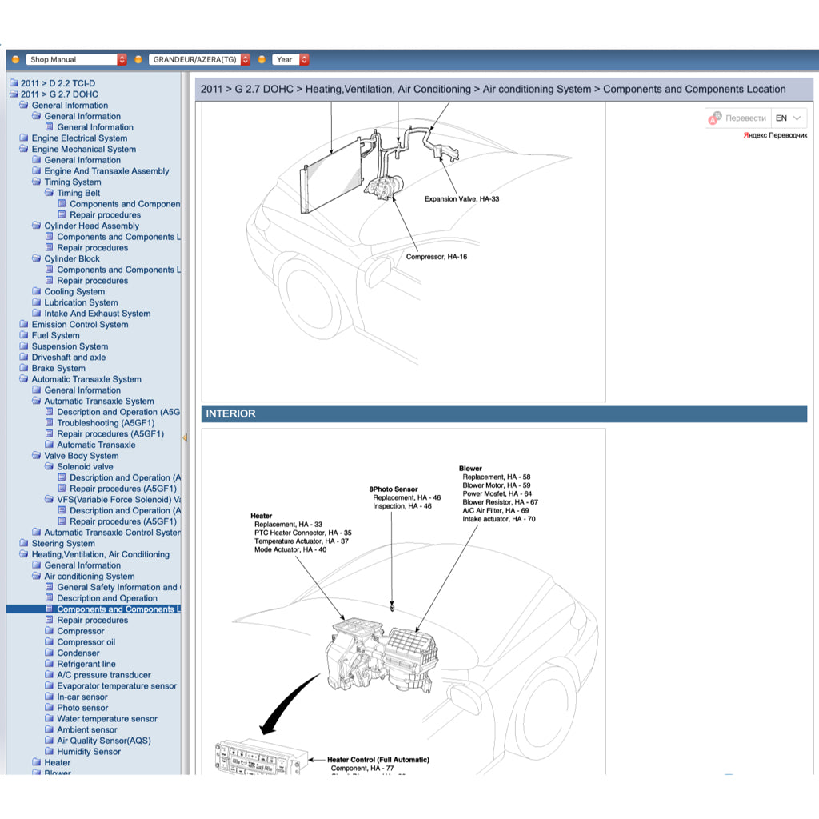Open the Humidity Sensor topic icon
Viewport: 819px width, 819px height.
[50, 751]
